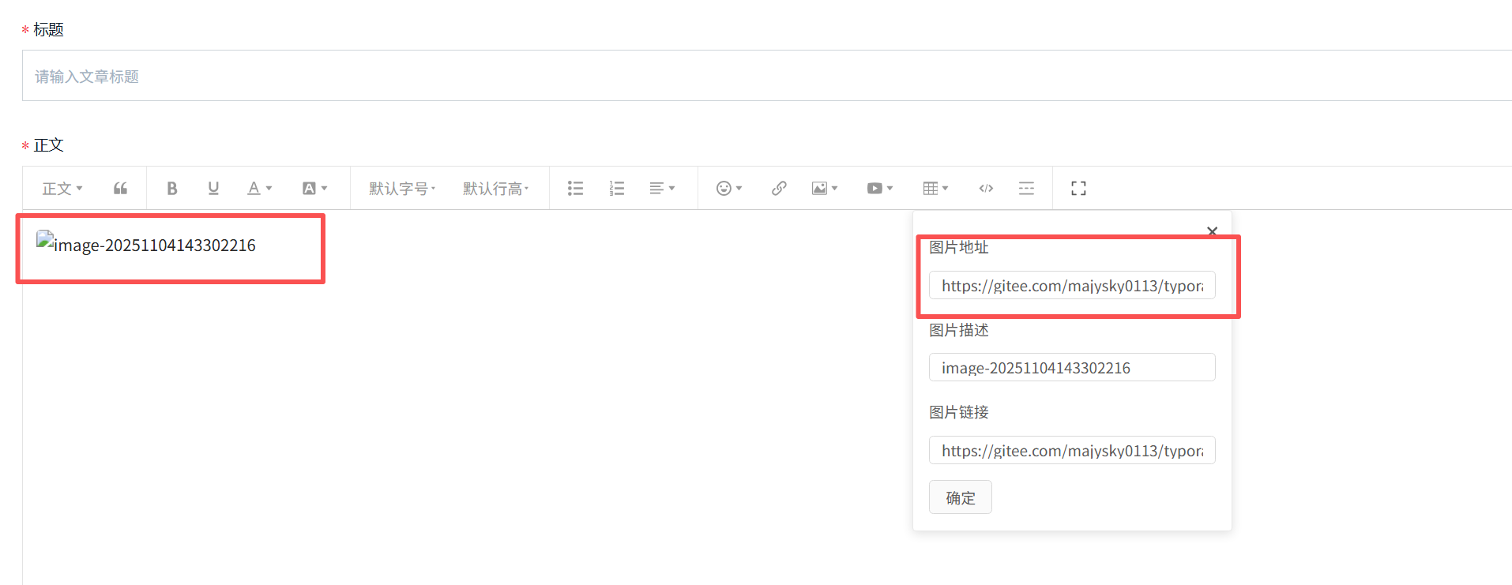Toggle underline formatting
The width and height of the screenshot is (1512, 585).
213,189
